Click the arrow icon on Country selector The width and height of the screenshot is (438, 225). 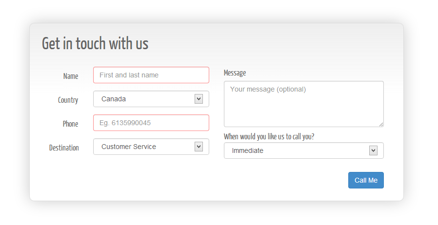click(x=199, y=99)
